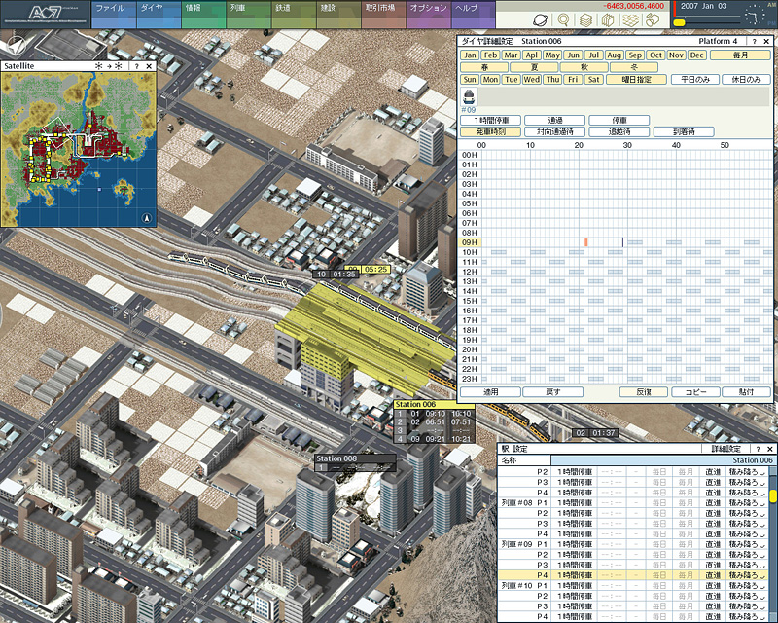Open the ファイル menu

[114, 15]
